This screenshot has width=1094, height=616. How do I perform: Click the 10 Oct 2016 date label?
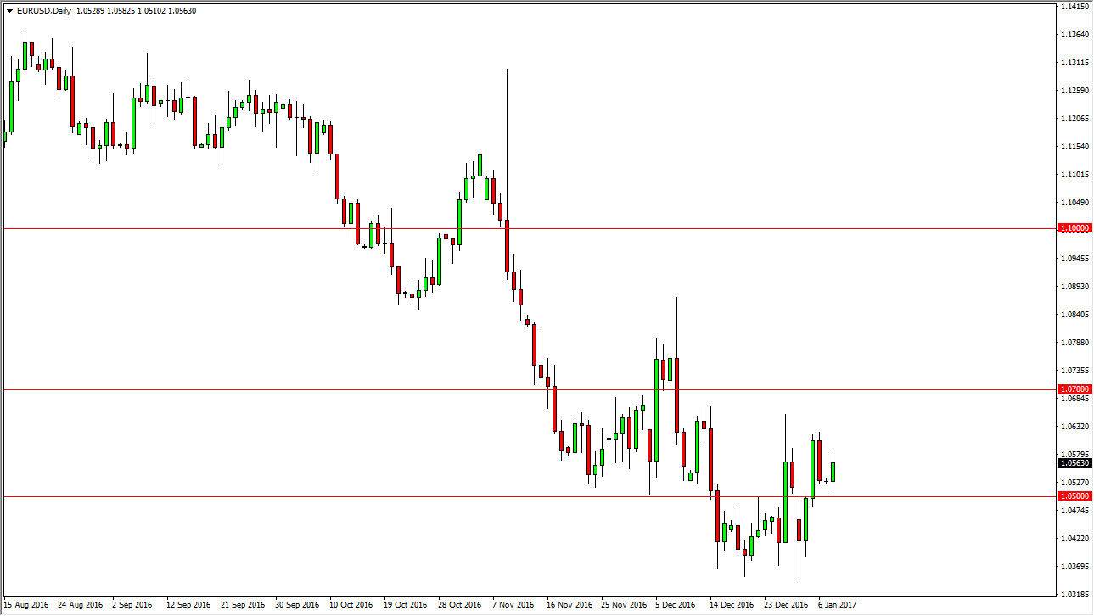(351, 606)
